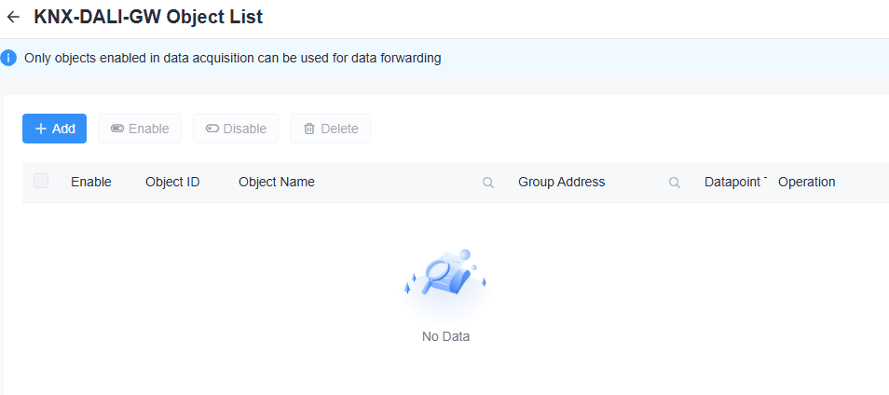
Task: Click the trash icon for Delete
Action: (x=309, y=129)
